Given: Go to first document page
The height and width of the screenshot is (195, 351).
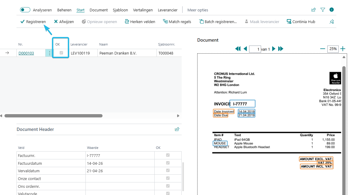Looking at the screenshot, I should click(238, 49).
